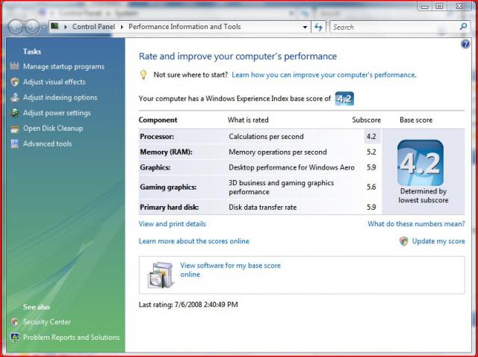Click Learn more about the scores online
Viewport: 478px width, 357px height.
coord(194,240)
